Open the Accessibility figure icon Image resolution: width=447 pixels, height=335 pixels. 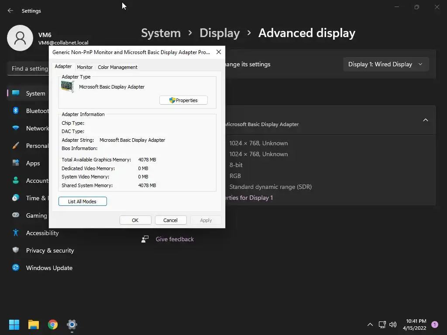16,233
